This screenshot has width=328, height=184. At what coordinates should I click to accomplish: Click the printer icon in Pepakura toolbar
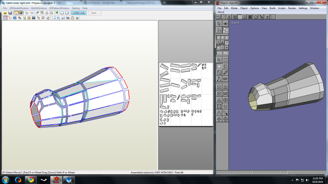click(x=77, y=18)
